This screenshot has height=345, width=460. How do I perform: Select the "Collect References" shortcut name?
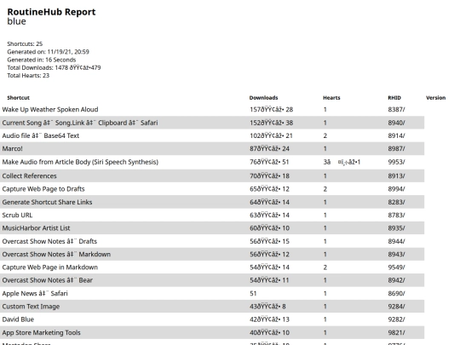click(x=29, y=176)
